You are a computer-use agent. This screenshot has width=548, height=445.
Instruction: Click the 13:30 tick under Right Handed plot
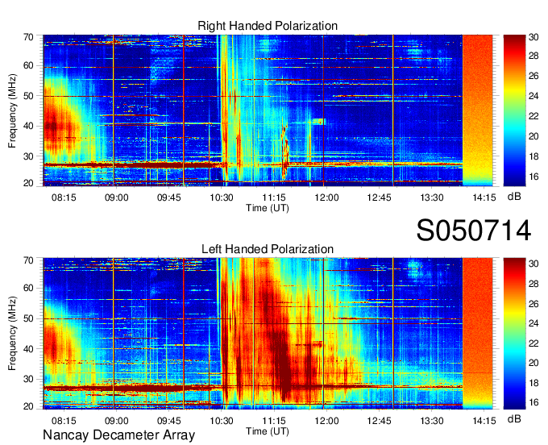pos(432,198)
